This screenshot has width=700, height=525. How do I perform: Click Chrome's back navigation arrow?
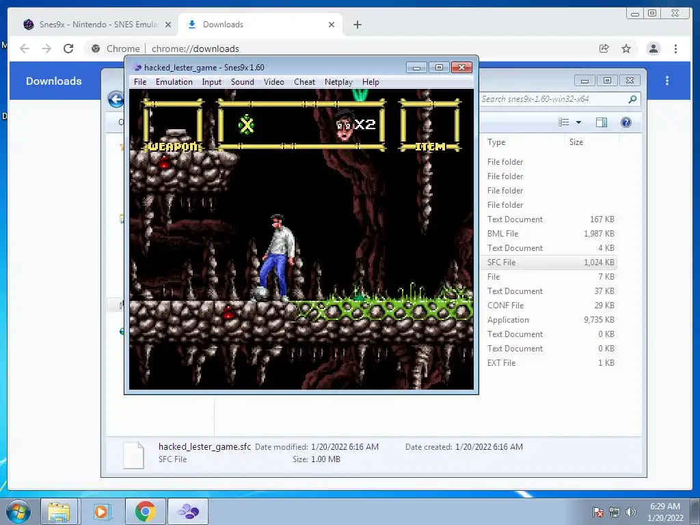25,49
